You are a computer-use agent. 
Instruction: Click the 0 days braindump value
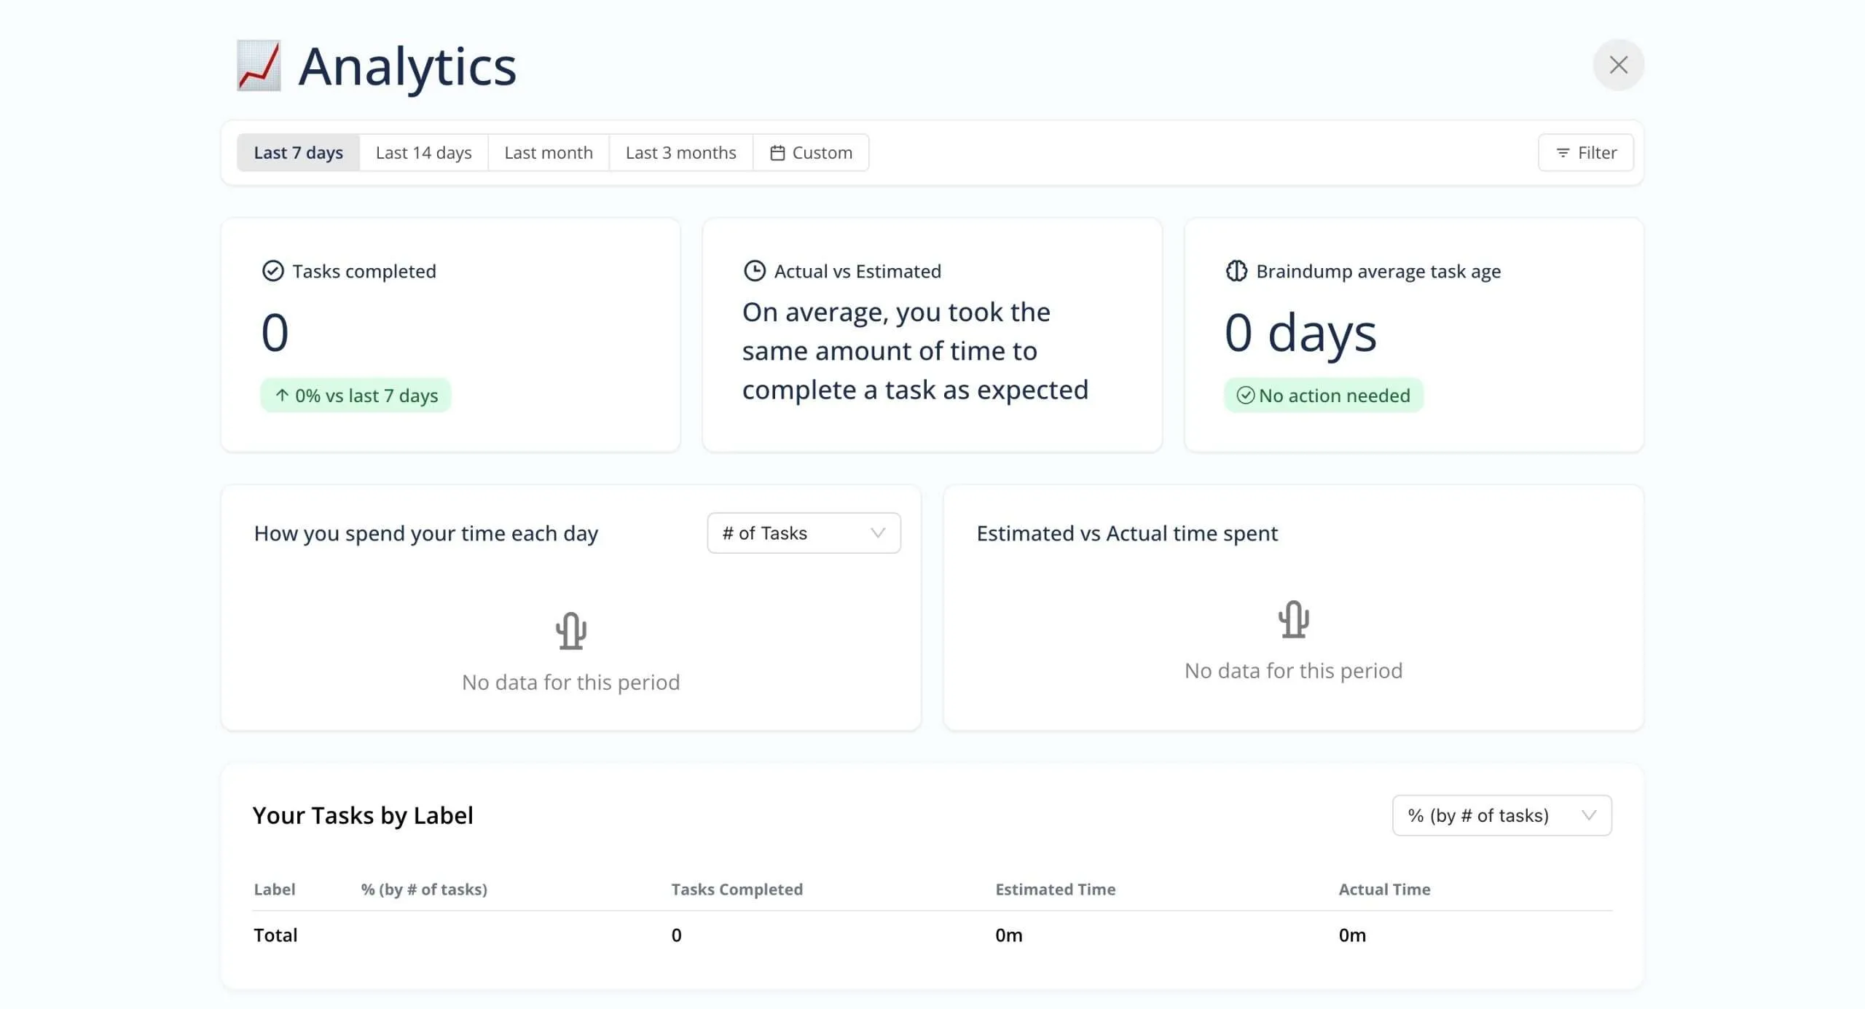coord(1300,332)
